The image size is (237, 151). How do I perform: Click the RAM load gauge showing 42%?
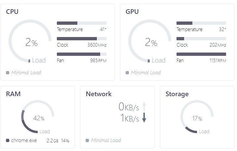[x=38, y=118]
